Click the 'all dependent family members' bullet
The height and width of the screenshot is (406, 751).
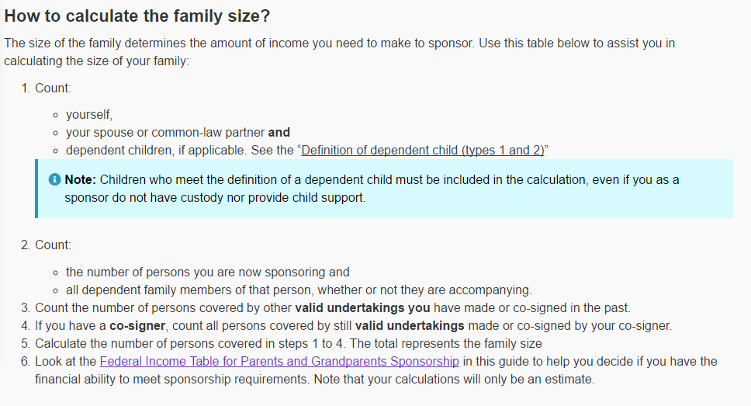299,290
